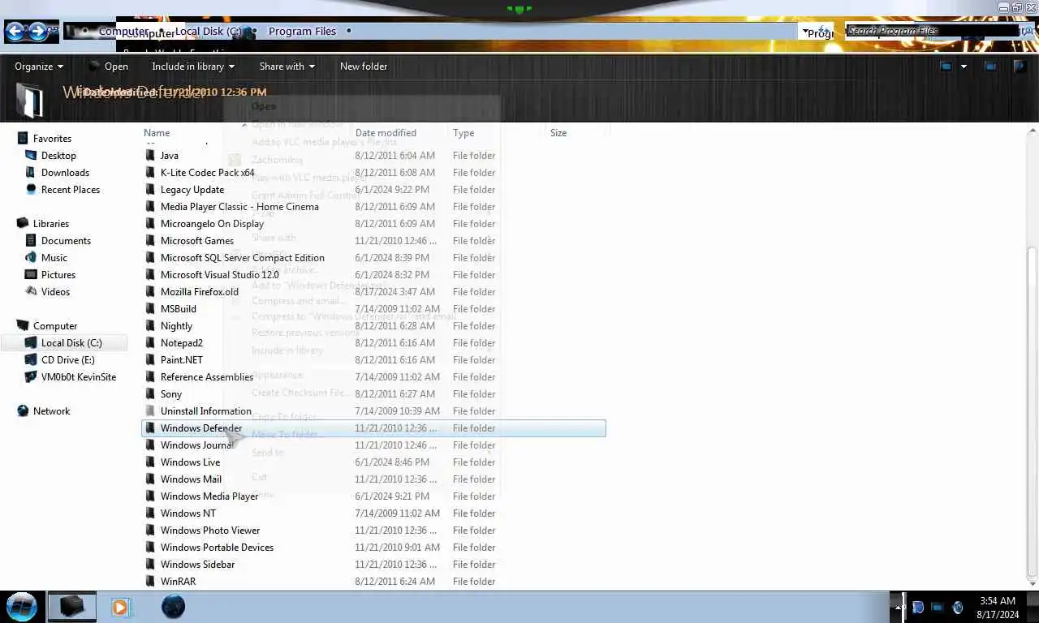Select the Windows Photo Viewer folder

210,531
